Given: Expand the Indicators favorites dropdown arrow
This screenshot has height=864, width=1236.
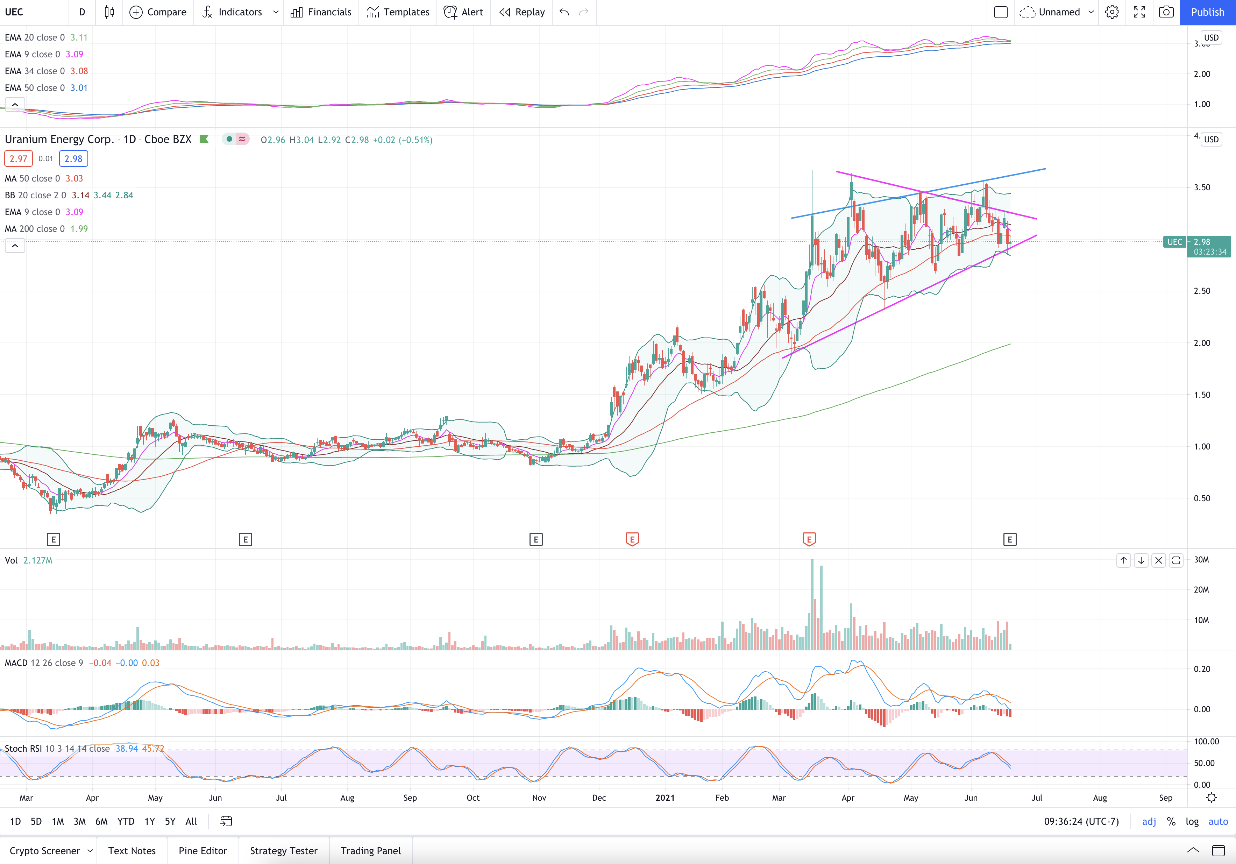Looking at the screenshot, I should [x=276, y=12].
